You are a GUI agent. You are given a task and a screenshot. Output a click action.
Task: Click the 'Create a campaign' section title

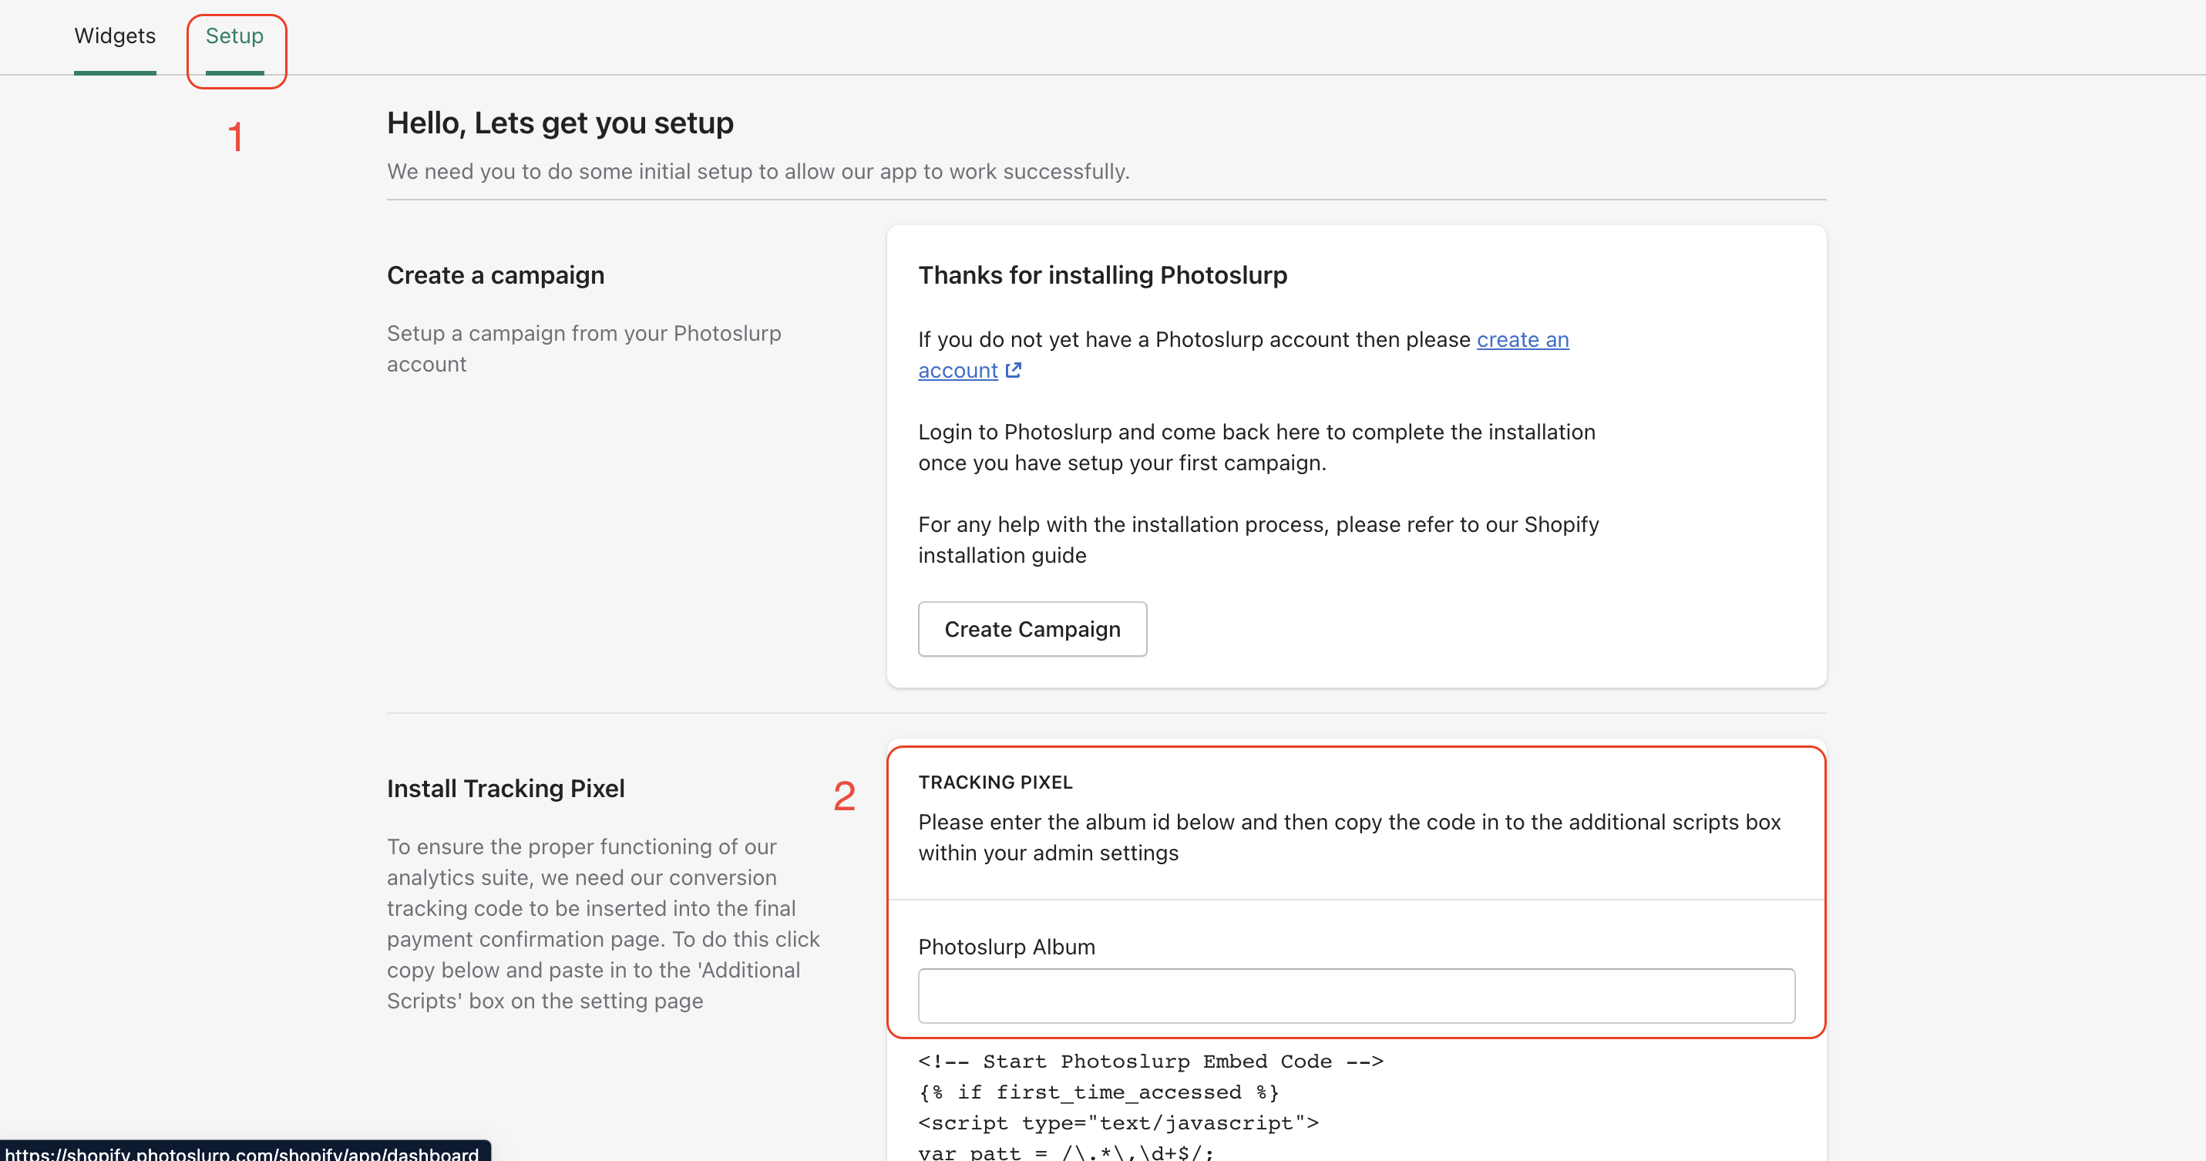pos(496,276)
